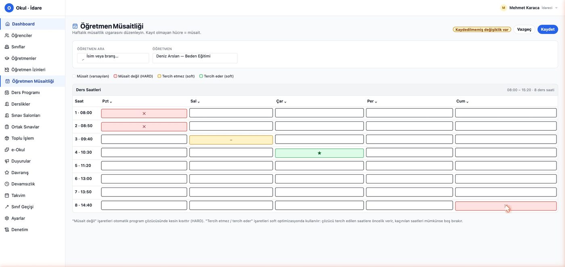
Task: Toggle Sal 3 · 09:40 yellow cell
Action: (231, 140)
